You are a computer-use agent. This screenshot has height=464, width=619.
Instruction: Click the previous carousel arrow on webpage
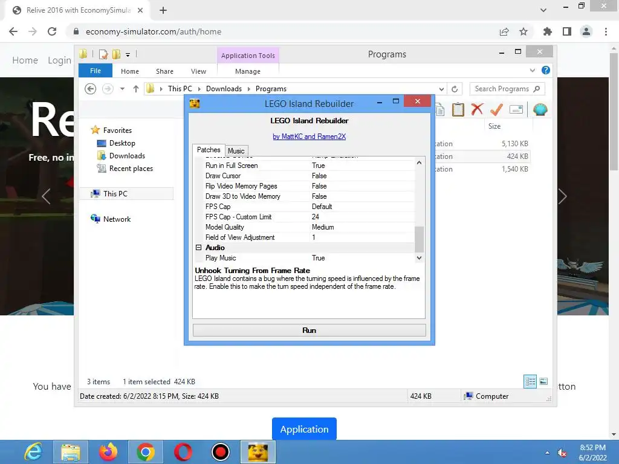click(46, 196)
